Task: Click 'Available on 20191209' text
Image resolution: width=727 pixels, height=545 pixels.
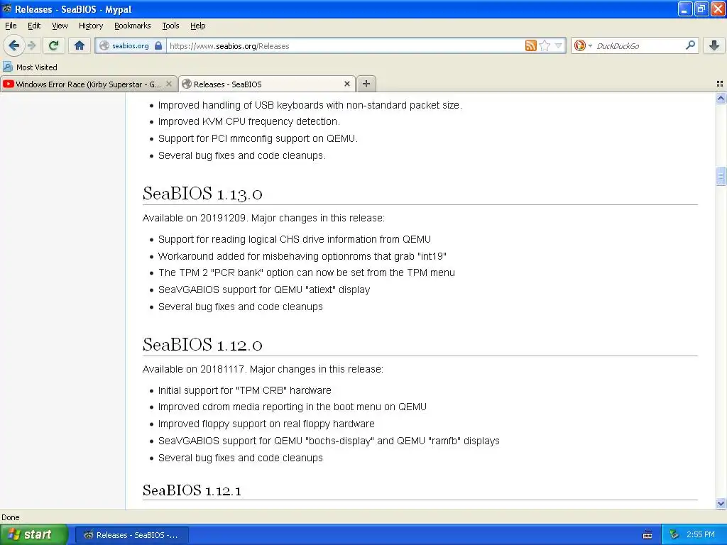Action: (195, 218)
